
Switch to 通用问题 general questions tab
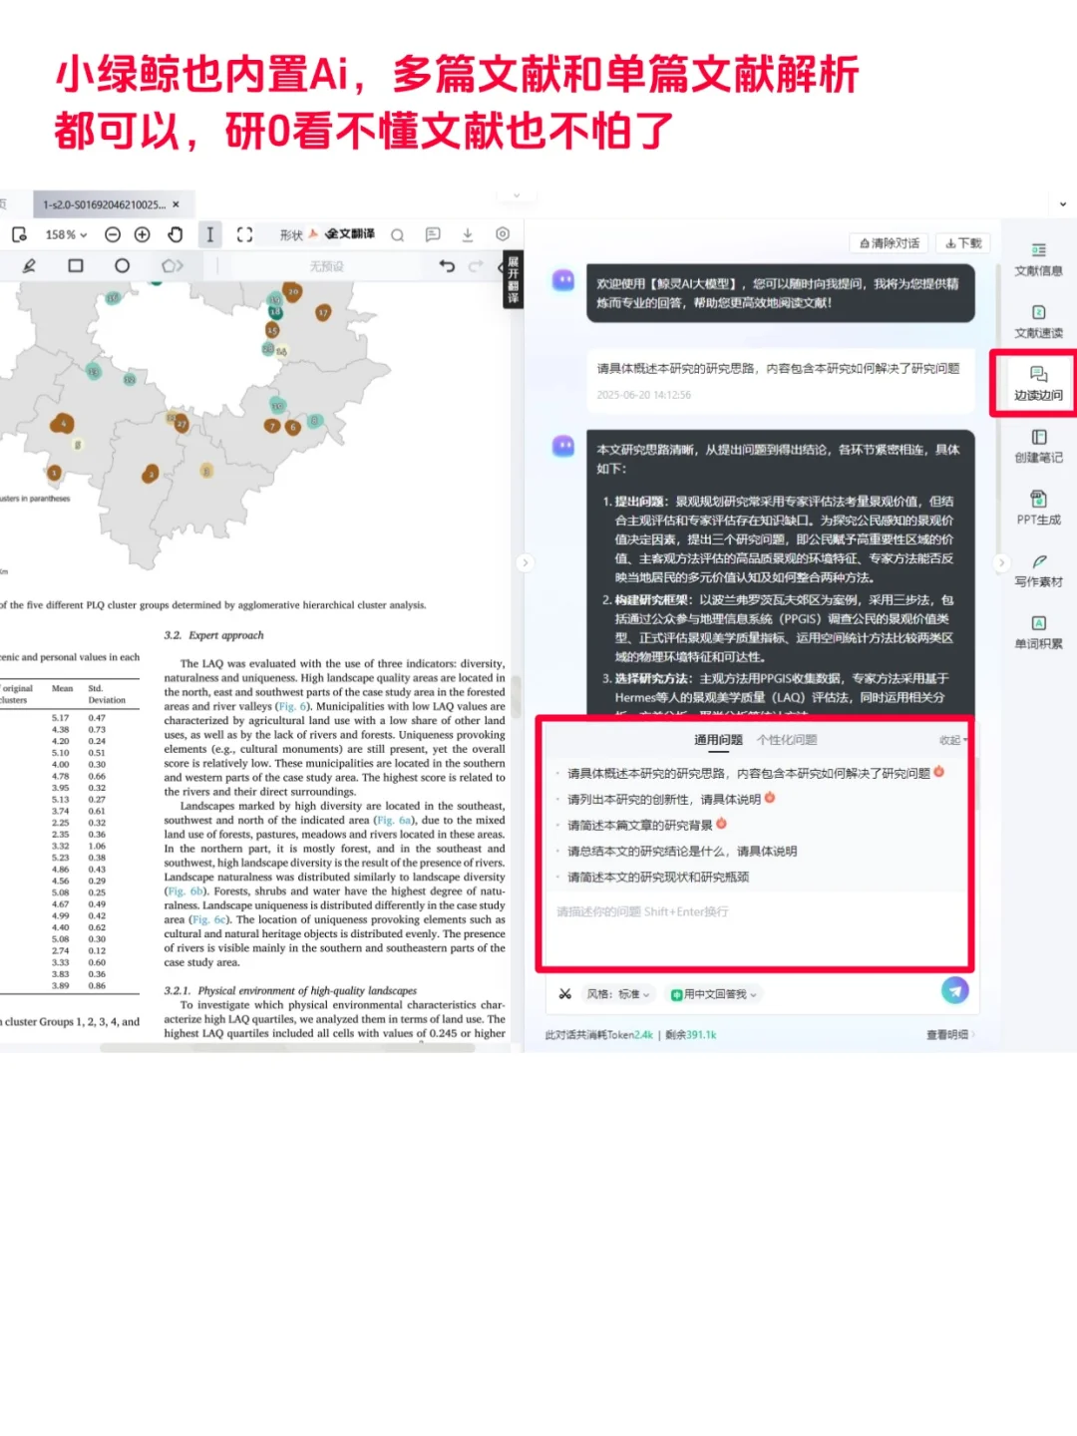point(718,740)
